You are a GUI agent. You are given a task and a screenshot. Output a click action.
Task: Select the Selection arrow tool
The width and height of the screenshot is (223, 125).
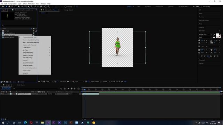6,7
